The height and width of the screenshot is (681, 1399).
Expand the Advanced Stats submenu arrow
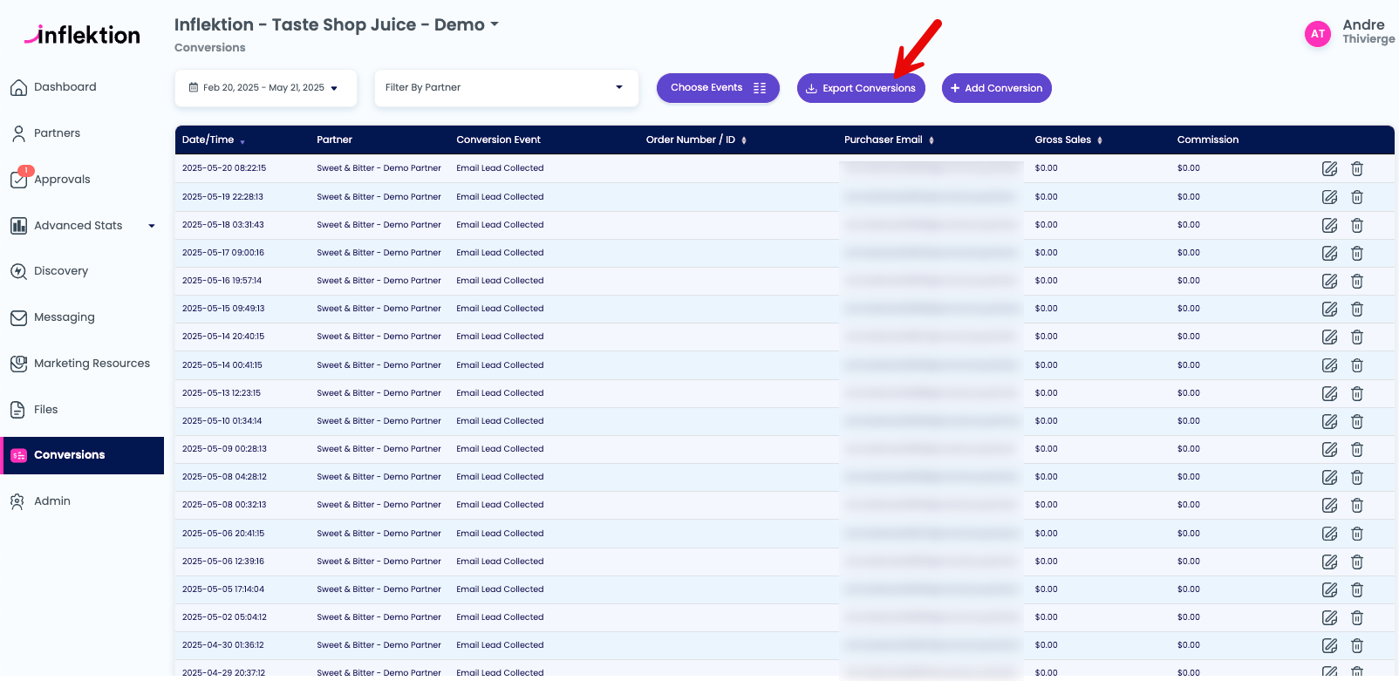pos(152,226)
